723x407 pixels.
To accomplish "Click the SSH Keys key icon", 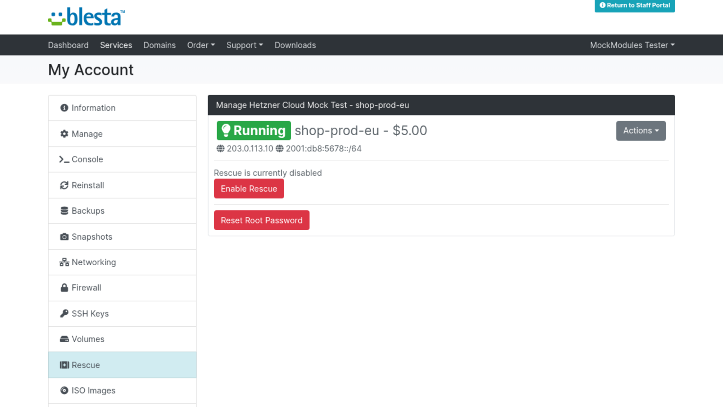I will (64, 313).
